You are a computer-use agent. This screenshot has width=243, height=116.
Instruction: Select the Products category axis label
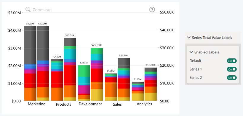point(63,104)
